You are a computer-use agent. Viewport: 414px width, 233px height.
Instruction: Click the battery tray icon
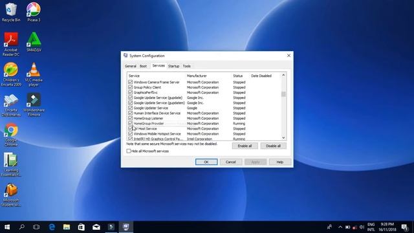point(347,227)
